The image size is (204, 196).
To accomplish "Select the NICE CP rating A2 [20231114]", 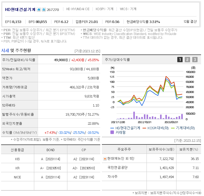I will 84,177.
